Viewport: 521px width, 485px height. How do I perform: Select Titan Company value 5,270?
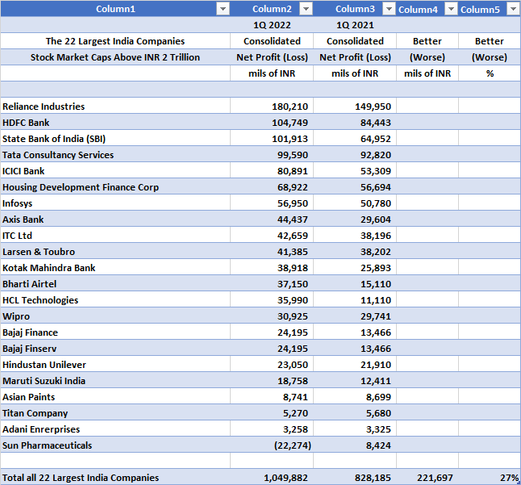point(272,413)
